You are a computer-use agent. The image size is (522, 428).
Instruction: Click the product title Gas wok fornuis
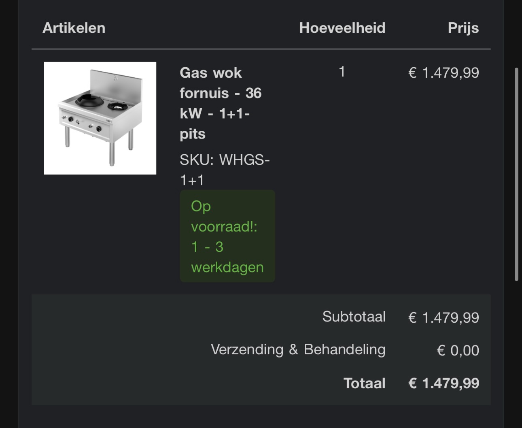click(221, 103)
